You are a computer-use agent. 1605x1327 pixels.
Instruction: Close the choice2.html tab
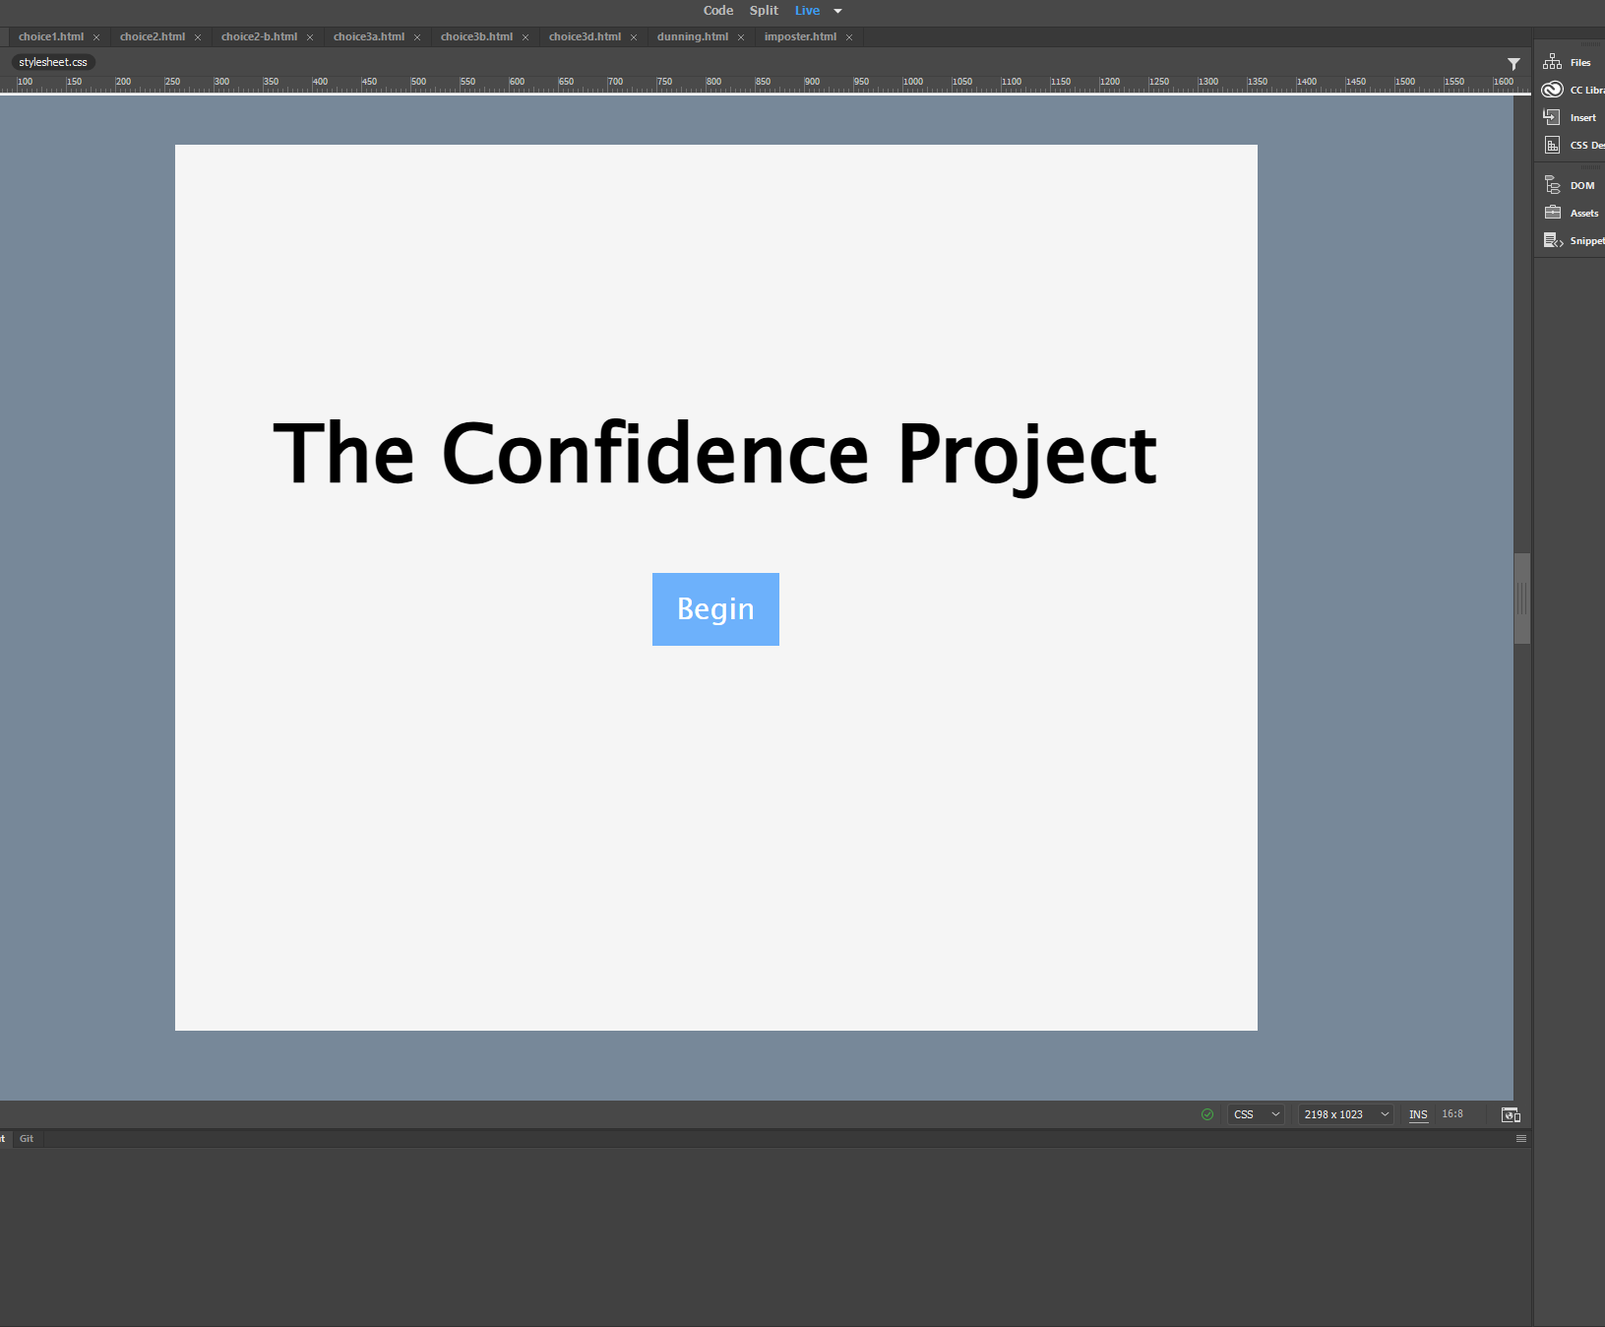(x=198, y=37)
